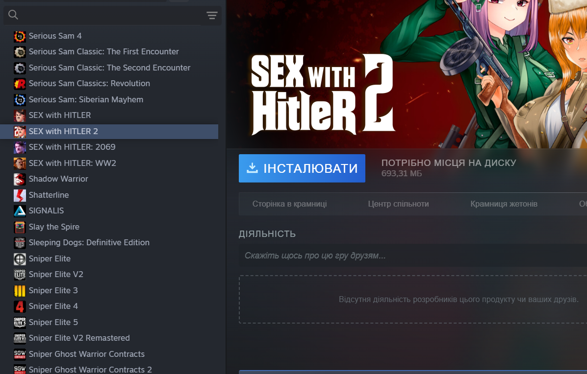The width and height of the screenshot is (587, 374).
Task: Click the Serious Sam Classic: The Second Encounter icon
Action: (x=20, y=68)
